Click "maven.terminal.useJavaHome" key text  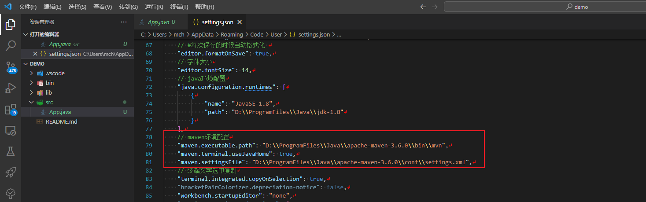[226, 154]
